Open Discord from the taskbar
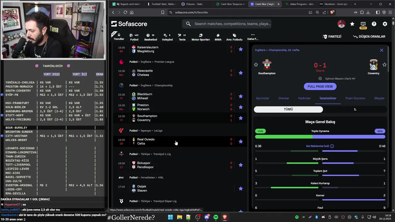395x222 pixels. tap(207, 217)
